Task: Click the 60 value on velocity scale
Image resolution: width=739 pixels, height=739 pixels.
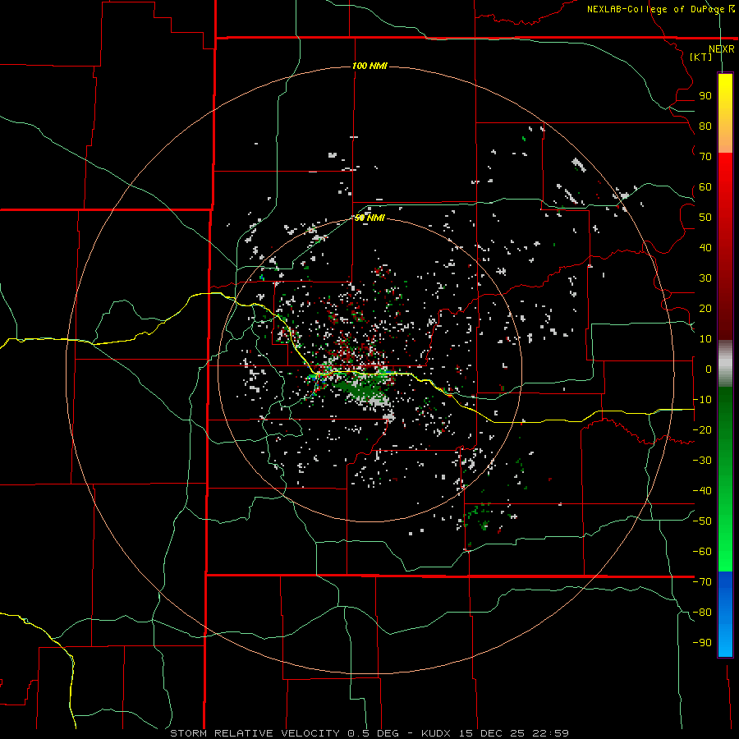Action: click(705, 187)
